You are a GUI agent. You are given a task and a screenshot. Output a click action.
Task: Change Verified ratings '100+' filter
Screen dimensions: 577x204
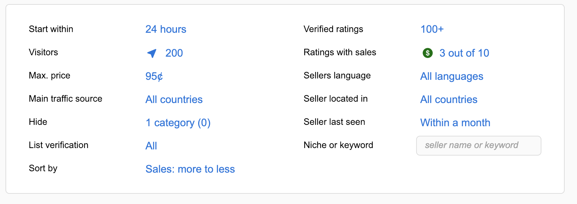pyautogui.click(x=432, y=29)
